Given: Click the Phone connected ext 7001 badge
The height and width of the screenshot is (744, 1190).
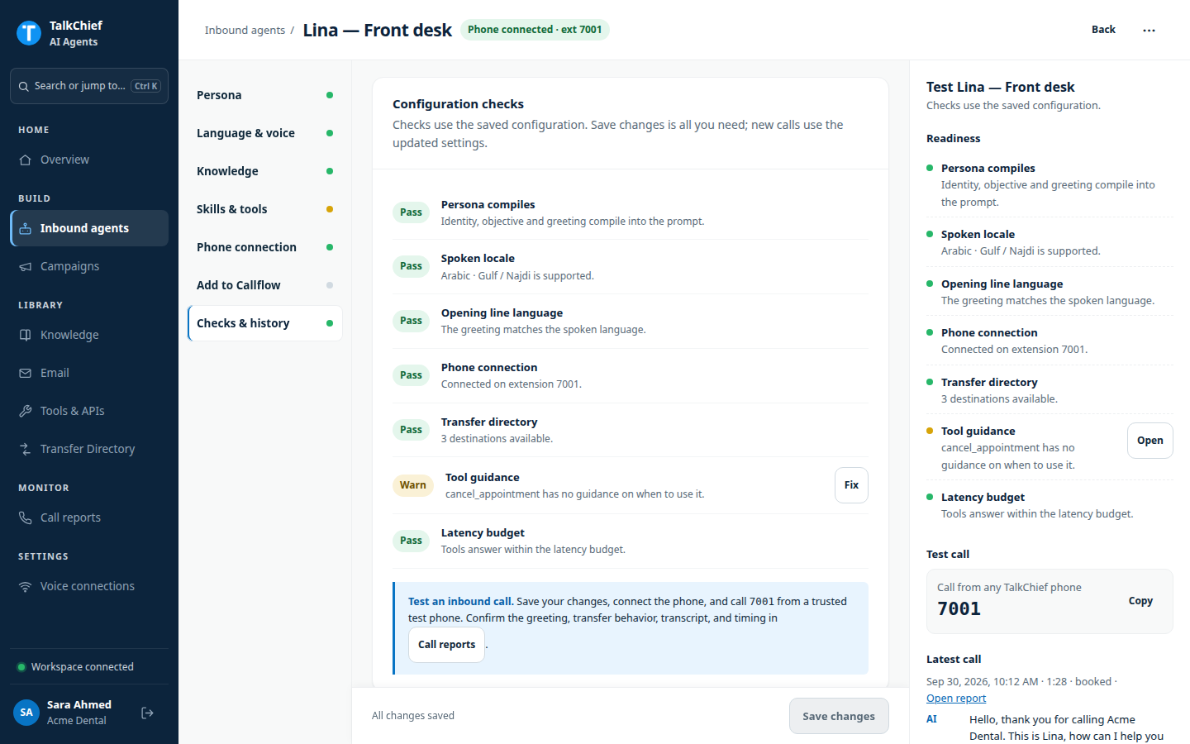Looking at the screenshot, I should (x=535, y=30).
